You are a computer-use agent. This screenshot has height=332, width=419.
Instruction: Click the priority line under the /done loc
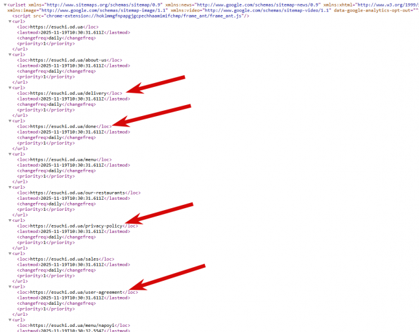coord(46,143)
